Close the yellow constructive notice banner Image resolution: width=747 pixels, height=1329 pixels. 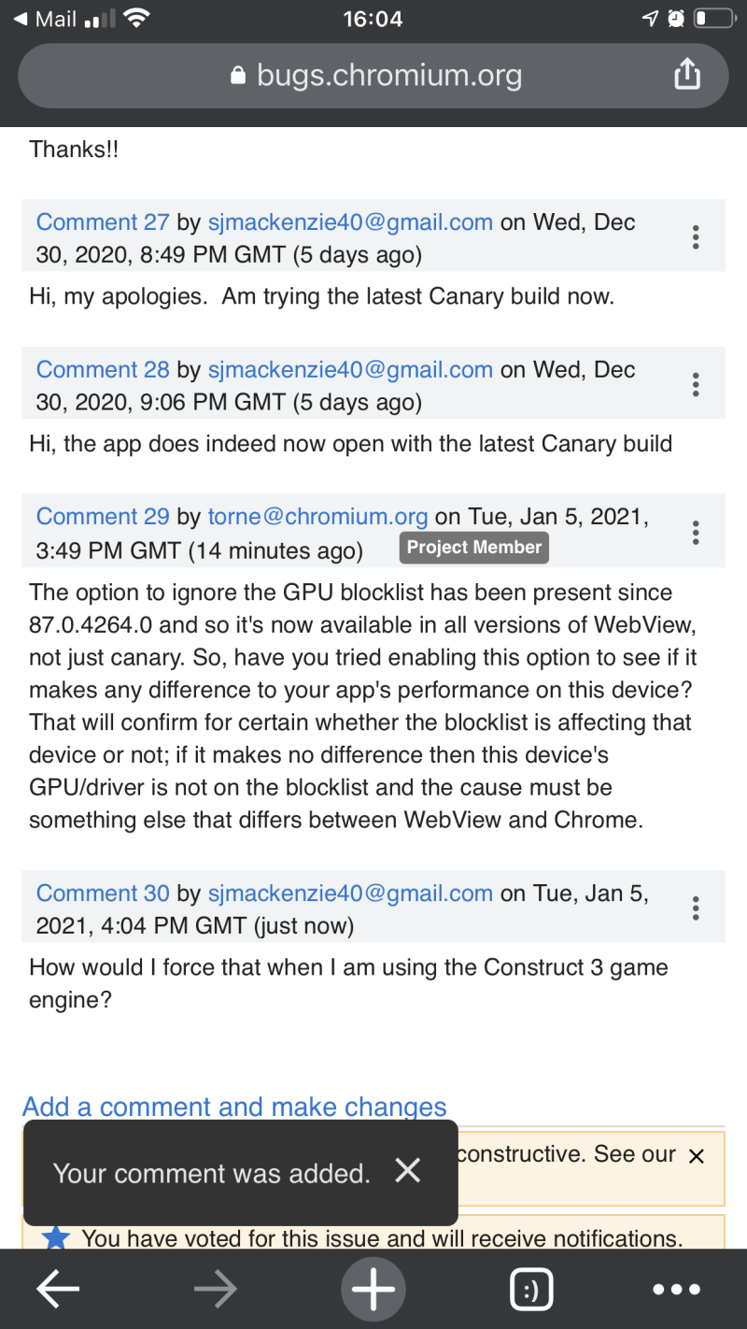(696, 1156)
